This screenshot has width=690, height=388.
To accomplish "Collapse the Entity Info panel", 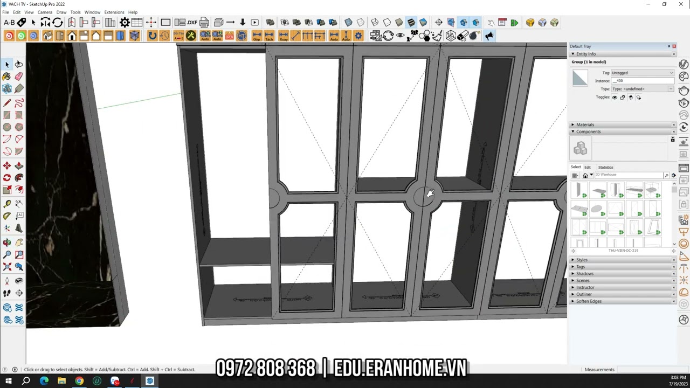I will pyautogui.click(x=572, y=54).
